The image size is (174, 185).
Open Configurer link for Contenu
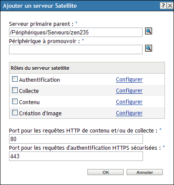point(129,102)
